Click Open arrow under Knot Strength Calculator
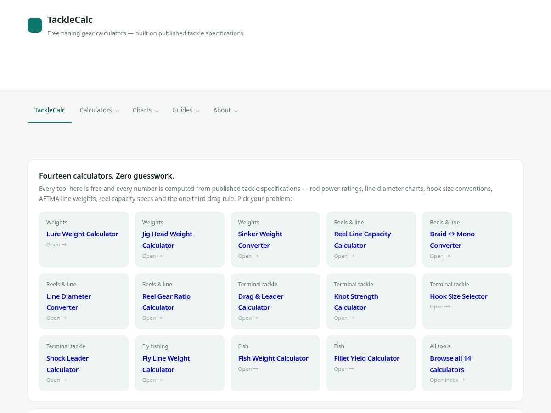 point(344,318)
